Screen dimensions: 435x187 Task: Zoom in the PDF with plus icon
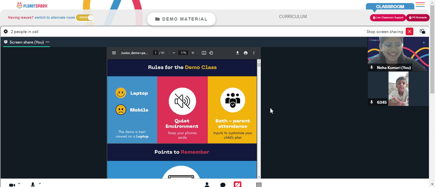click(x=193, y=53)
